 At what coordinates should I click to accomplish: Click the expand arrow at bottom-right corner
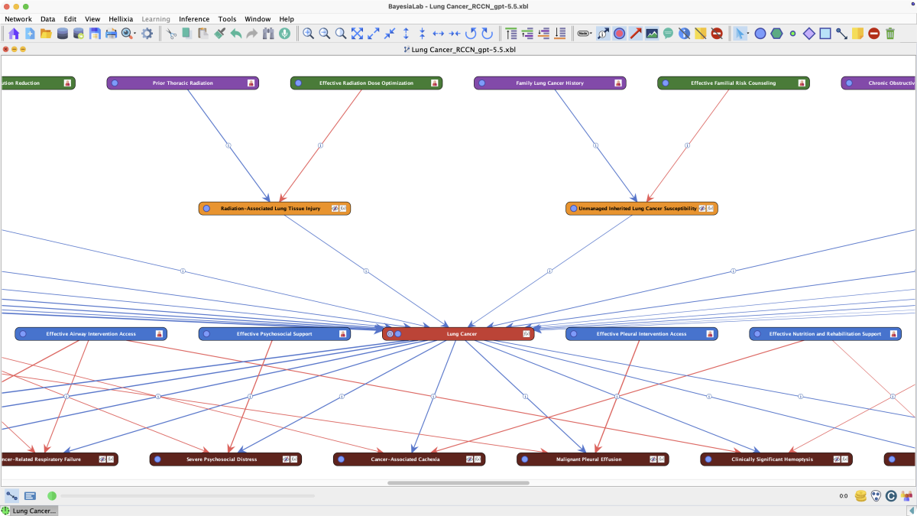click(910, 511)
